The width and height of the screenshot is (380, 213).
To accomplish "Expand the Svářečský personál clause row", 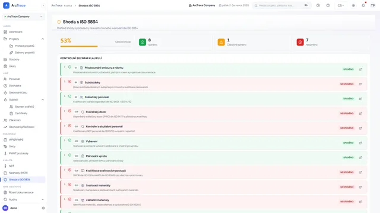I will click(x=65, y=96).
